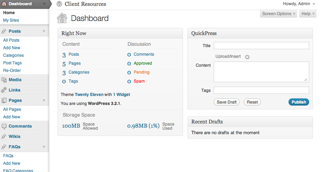Screen dimensions: 324x172
Task: Collapse the Posts menu section arrow
Action: [x=44, y=31]
